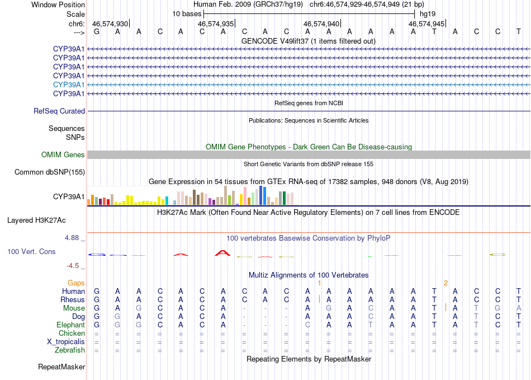This screenshot has width=531, height=380.
Task: Click the orange insertion mark in Rhesus row
Action: pyautogui.click(x=319, y=299)
